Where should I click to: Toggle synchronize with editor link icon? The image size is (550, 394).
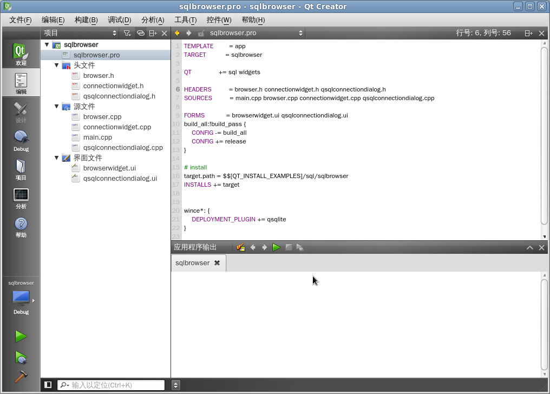click(x=140, y=33)
